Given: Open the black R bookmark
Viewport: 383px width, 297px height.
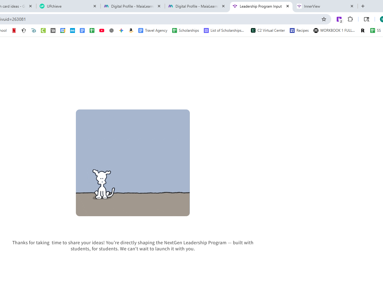Looking at the screenshot, I should click(363, 30).
